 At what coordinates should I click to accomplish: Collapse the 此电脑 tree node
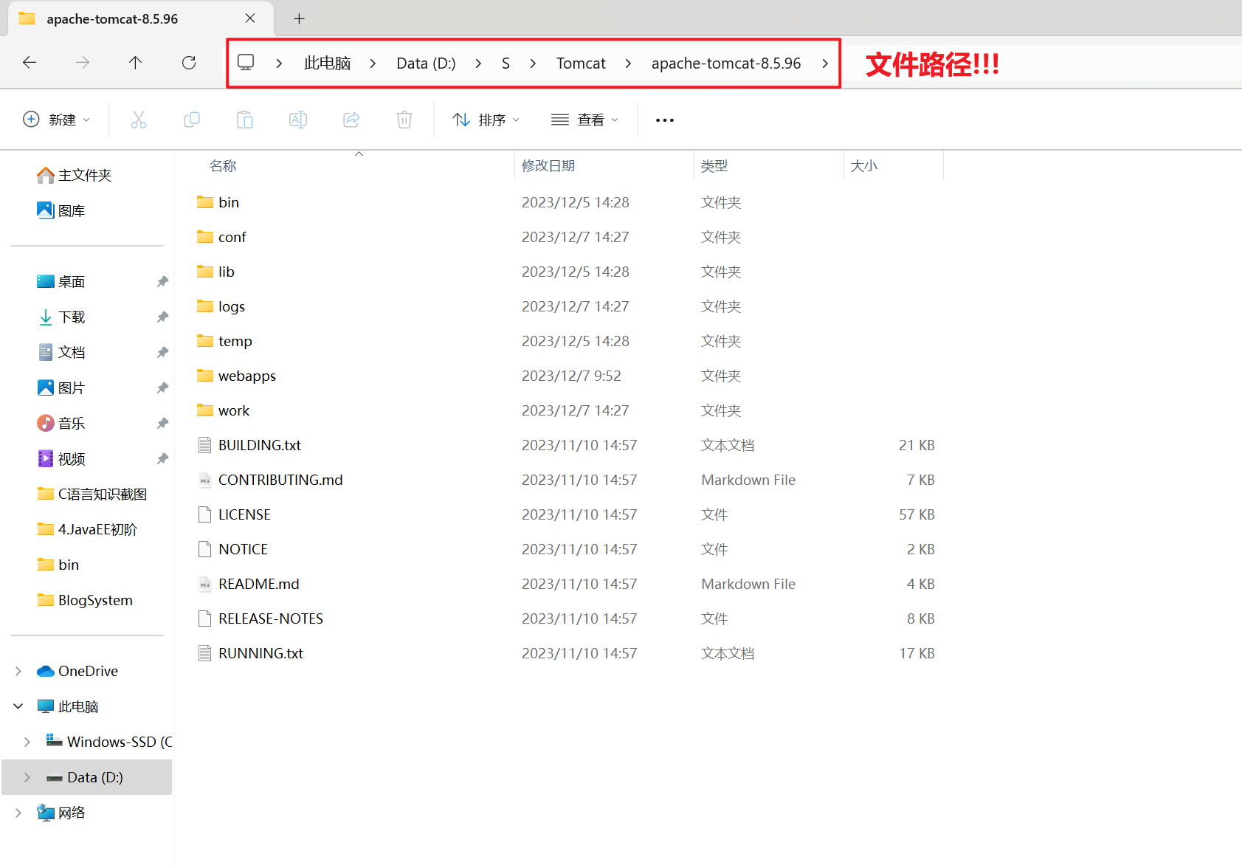(x=18, y=706)
